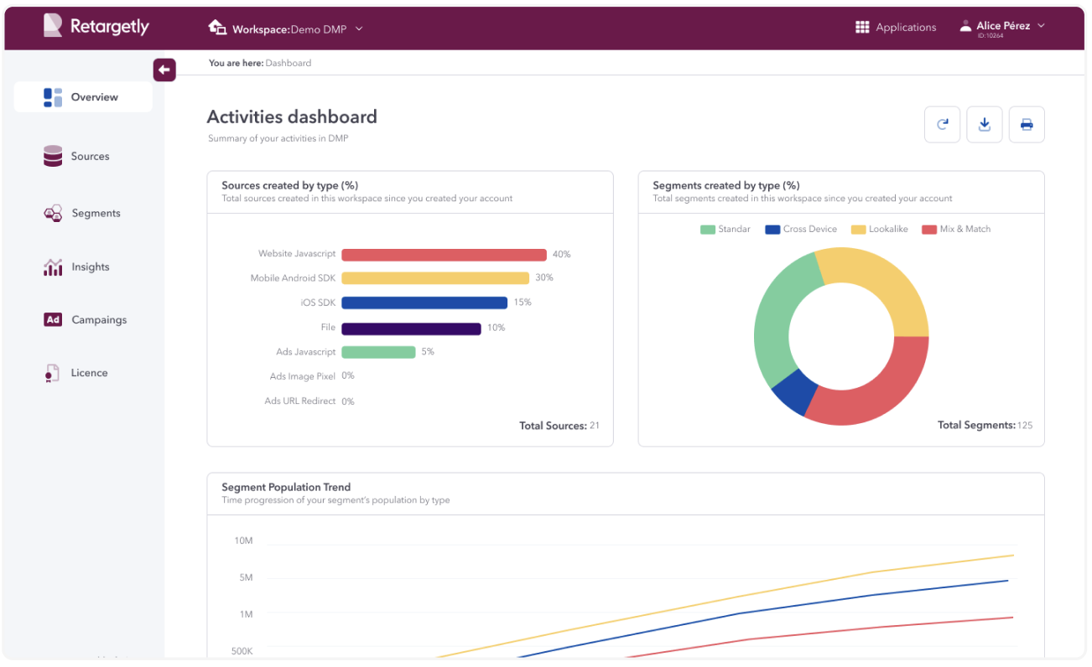Click the user profile avatar icon
Image resolution: width=1092 pixels, height=667 pixels.
click(x=966, y=26)
